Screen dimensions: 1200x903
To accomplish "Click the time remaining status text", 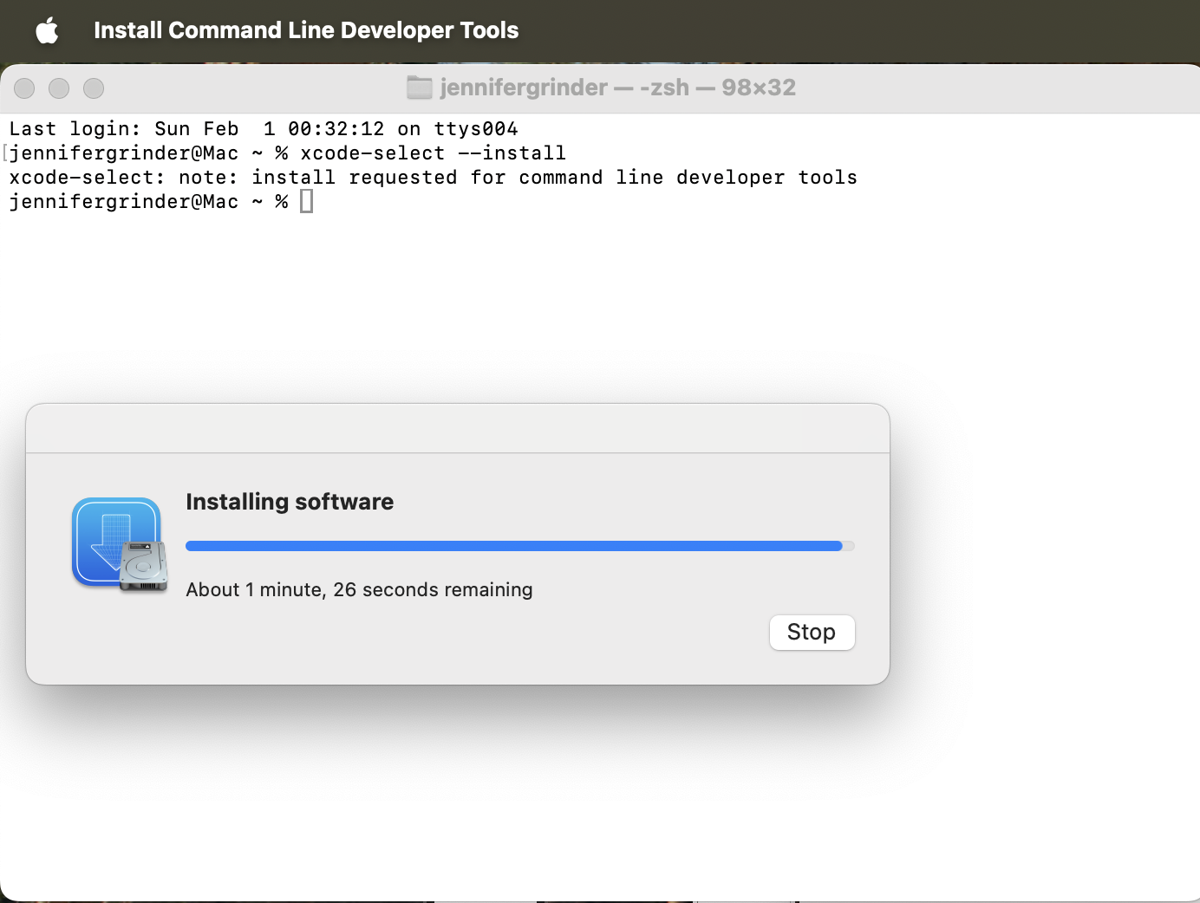I will [359, 590].
